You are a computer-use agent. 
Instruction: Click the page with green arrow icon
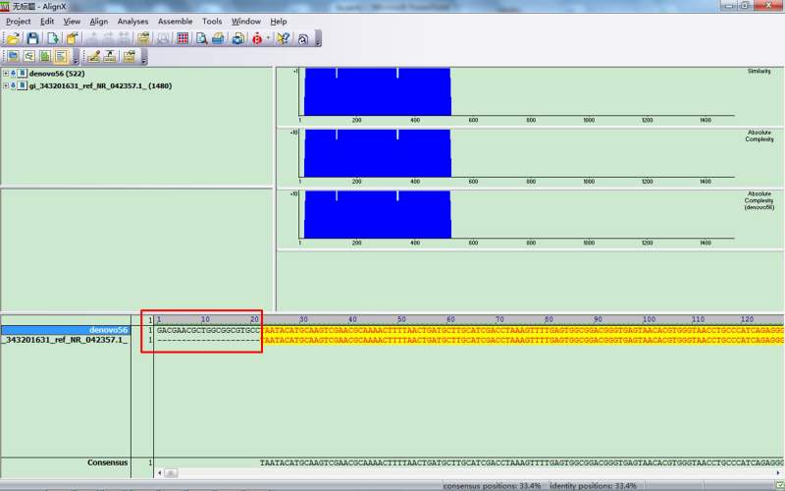click(x=53, y=38)
